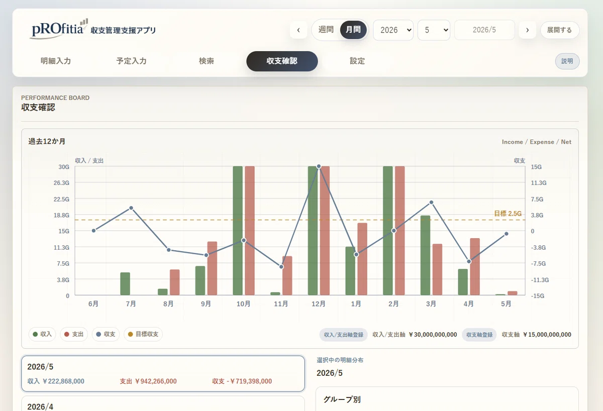Click the 展開する button

coord(560,30)
